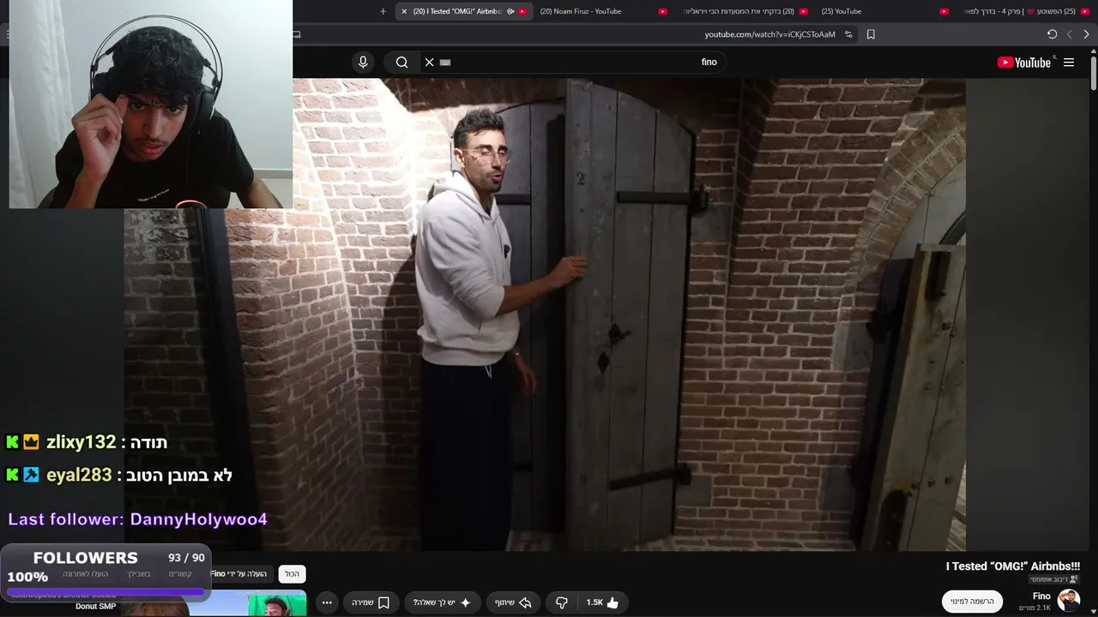Open the Fino channel avatar
1098x617 pixels.
pos(1069,601)
